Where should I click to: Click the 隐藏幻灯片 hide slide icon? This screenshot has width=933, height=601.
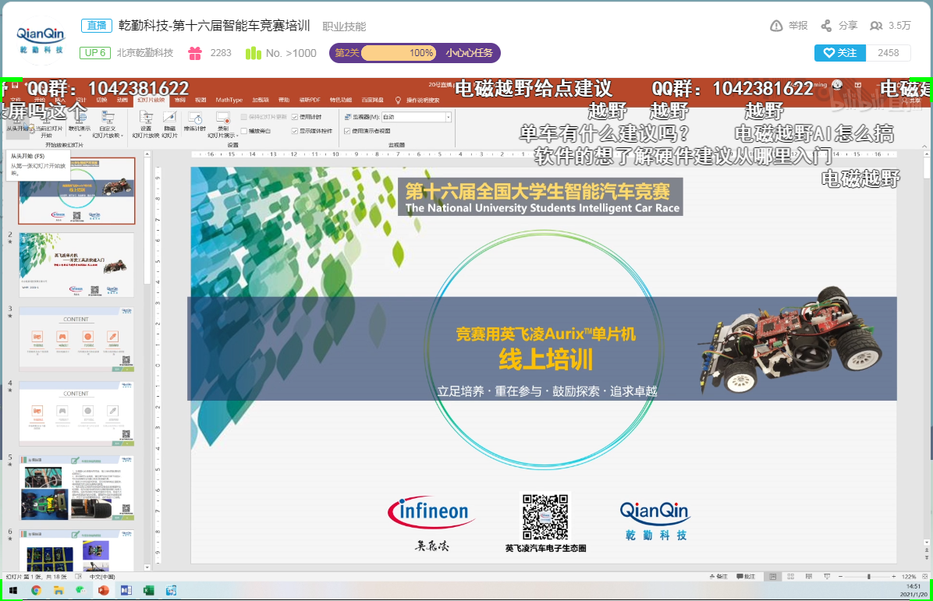coord(170,118)
